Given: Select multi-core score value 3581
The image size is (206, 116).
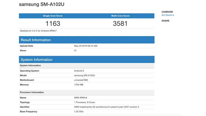Looking at the screenshot, I should pyautogui.click(x=120, y=23).
